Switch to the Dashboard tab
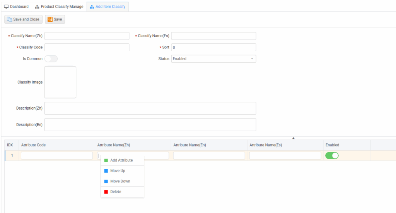 (16, 7)
